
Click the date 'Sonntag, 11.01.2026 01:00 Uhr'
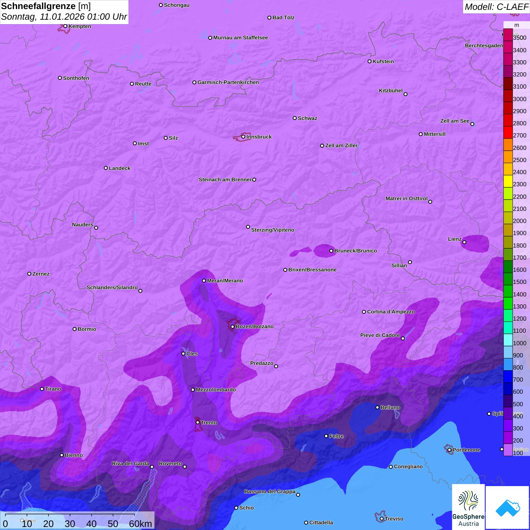(64, 17)
